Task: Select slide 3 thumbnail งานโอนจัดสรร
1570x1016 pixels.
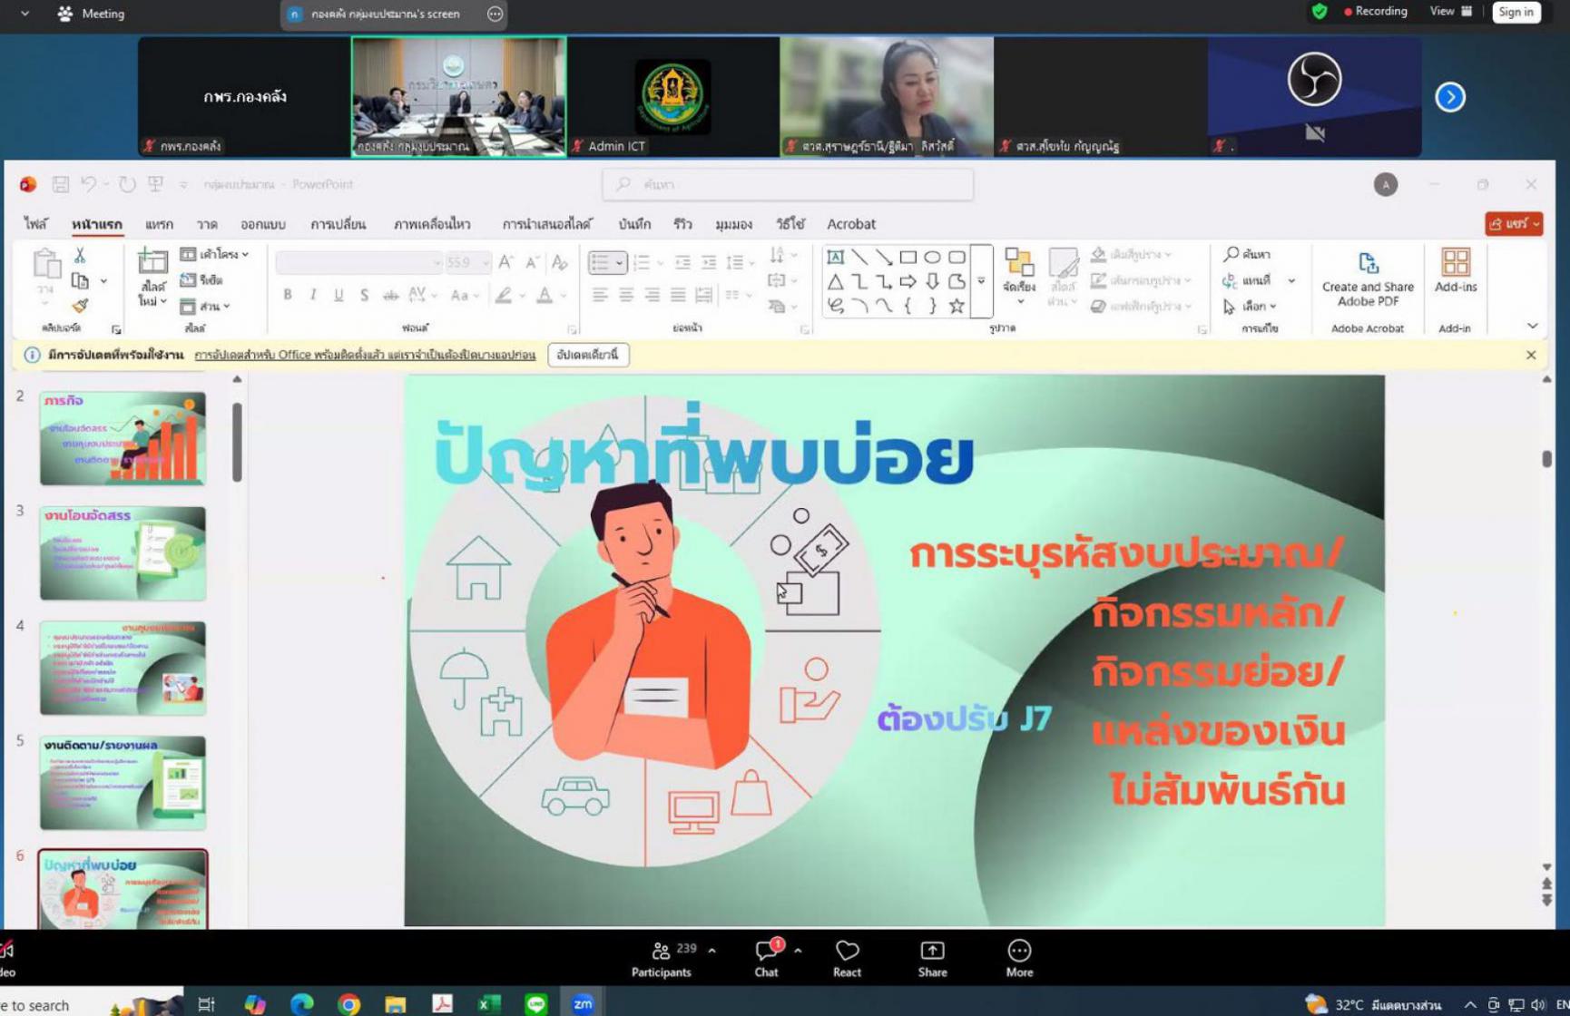Action: click(123, 552)
